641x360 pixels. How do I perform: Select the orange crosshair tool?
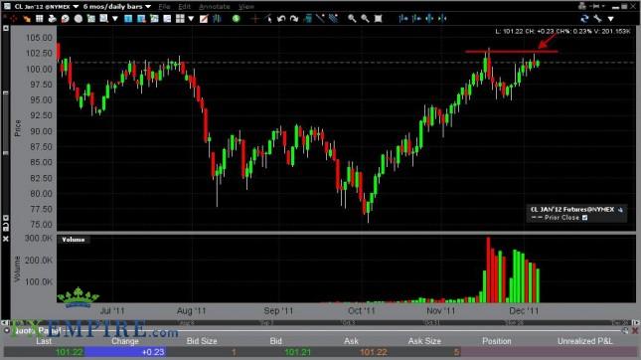(255, 19)
